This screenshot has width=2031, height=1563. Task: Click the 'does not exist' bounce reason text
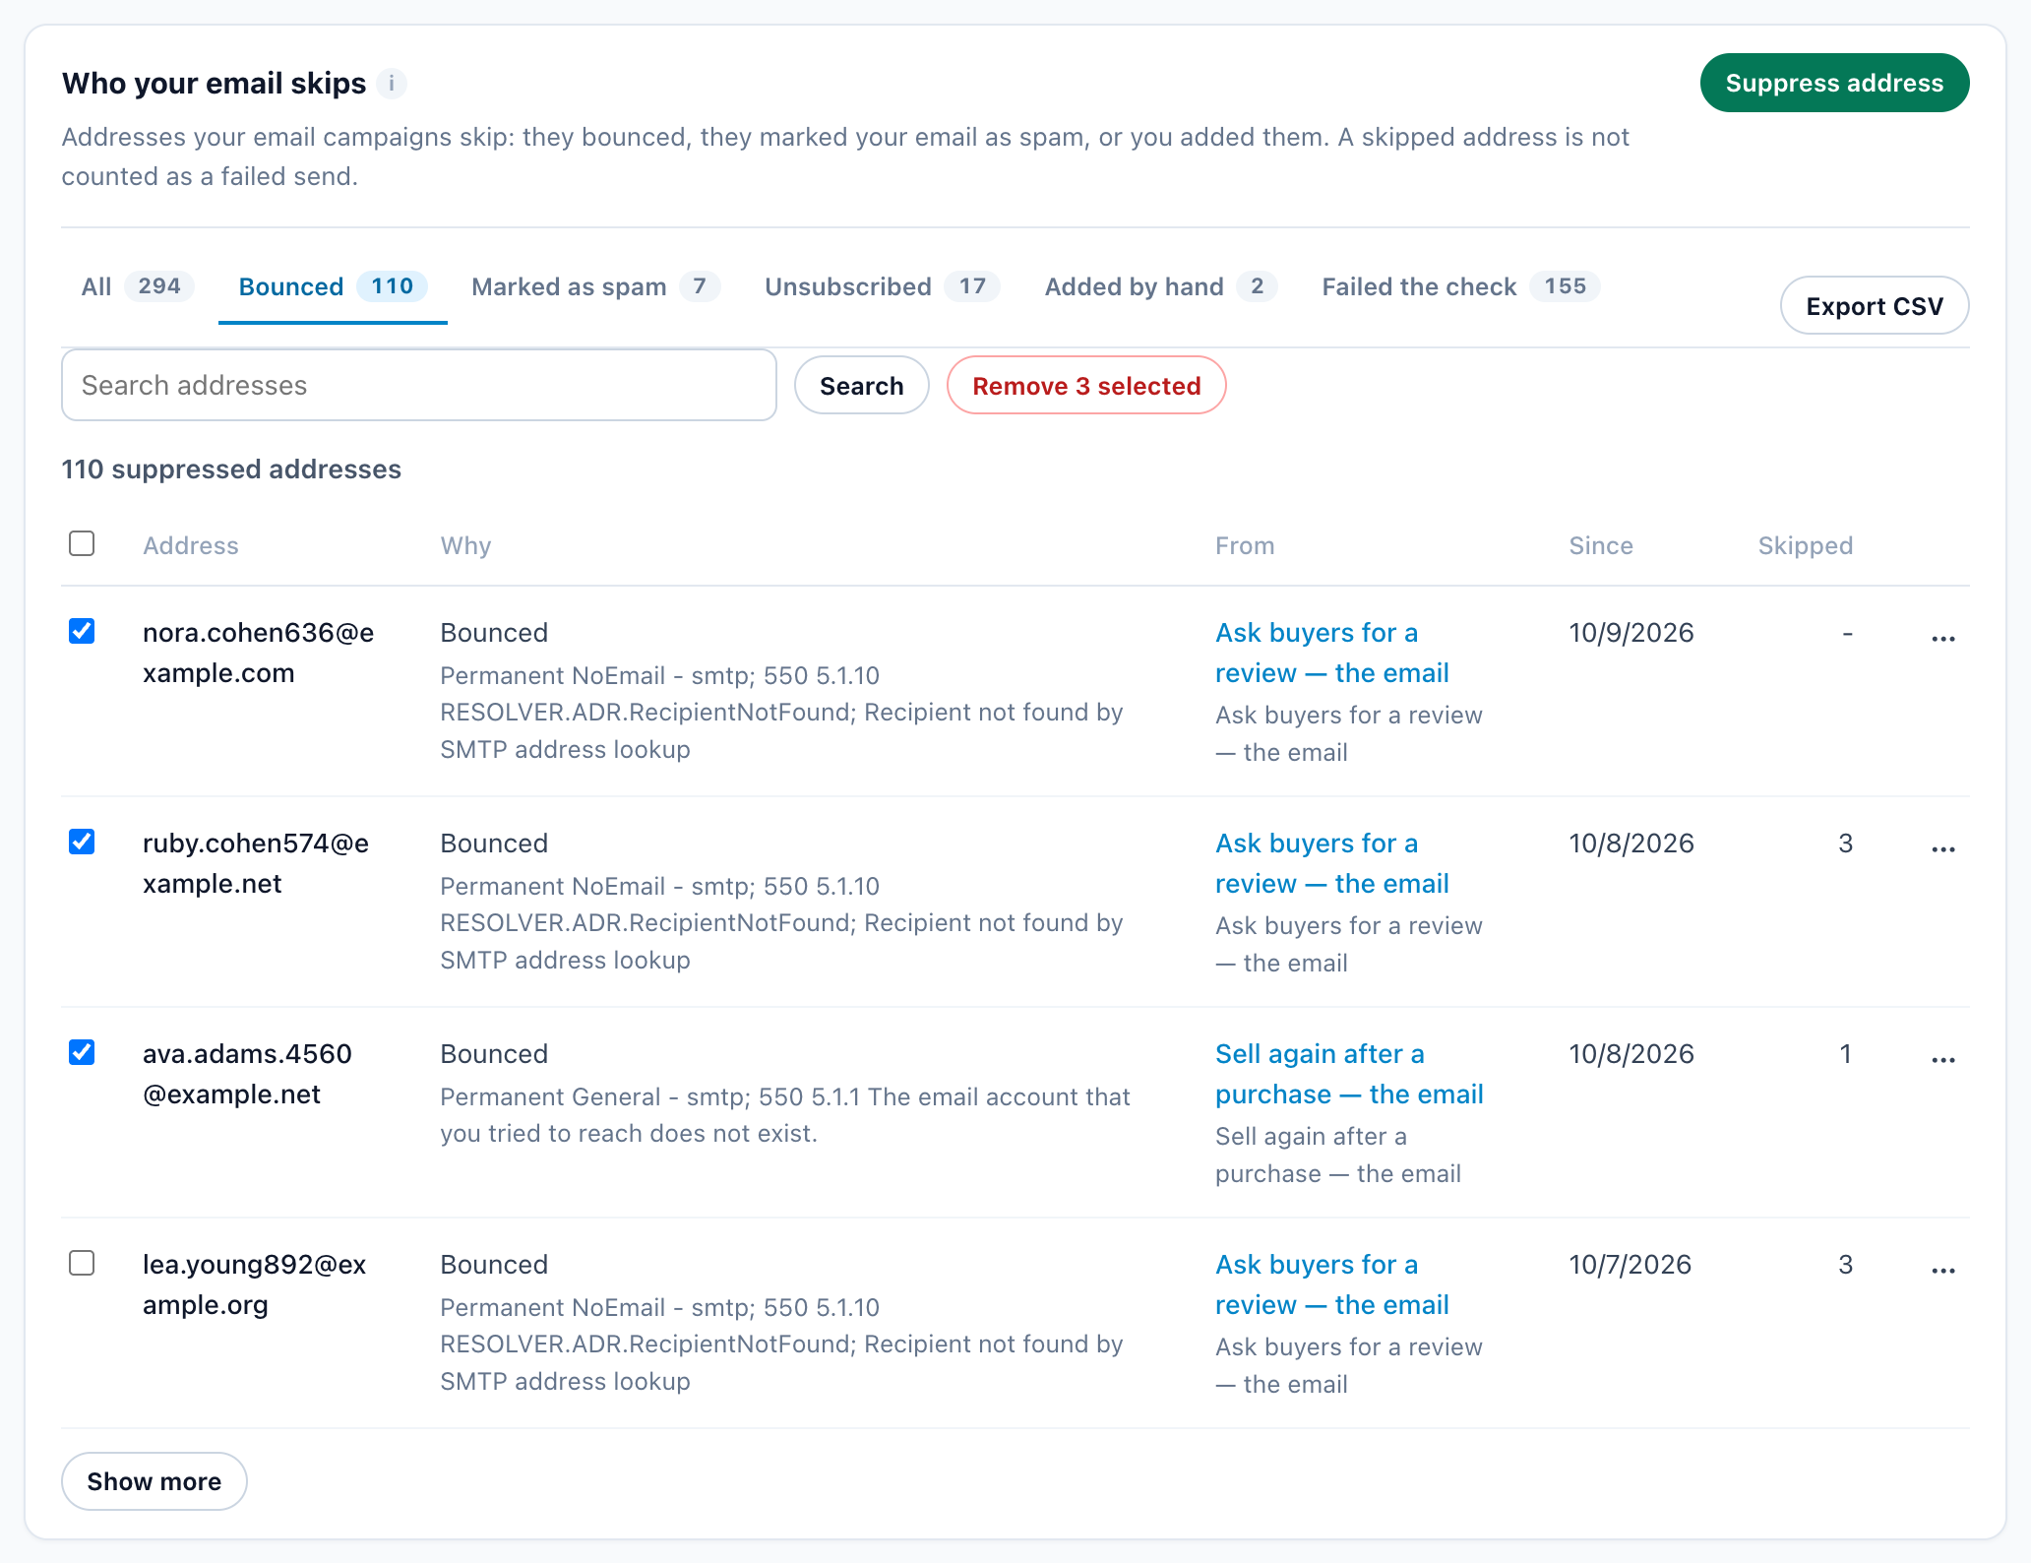785,1115
